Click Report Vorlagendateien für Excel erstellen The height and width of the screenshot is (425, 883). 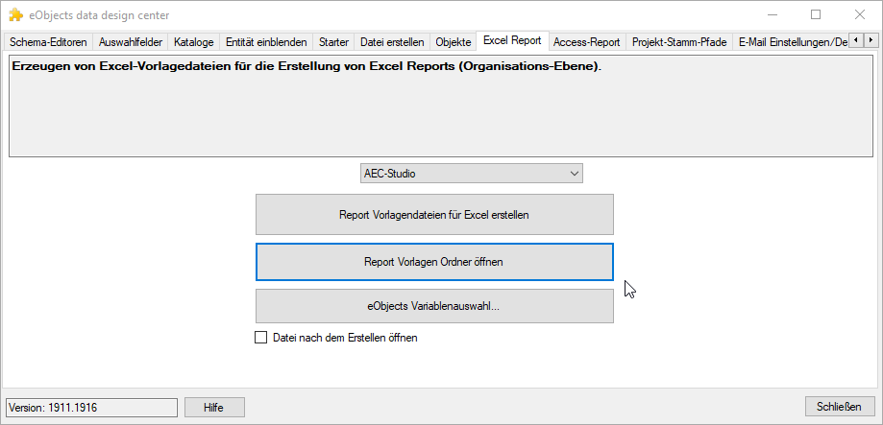[434, 215]
